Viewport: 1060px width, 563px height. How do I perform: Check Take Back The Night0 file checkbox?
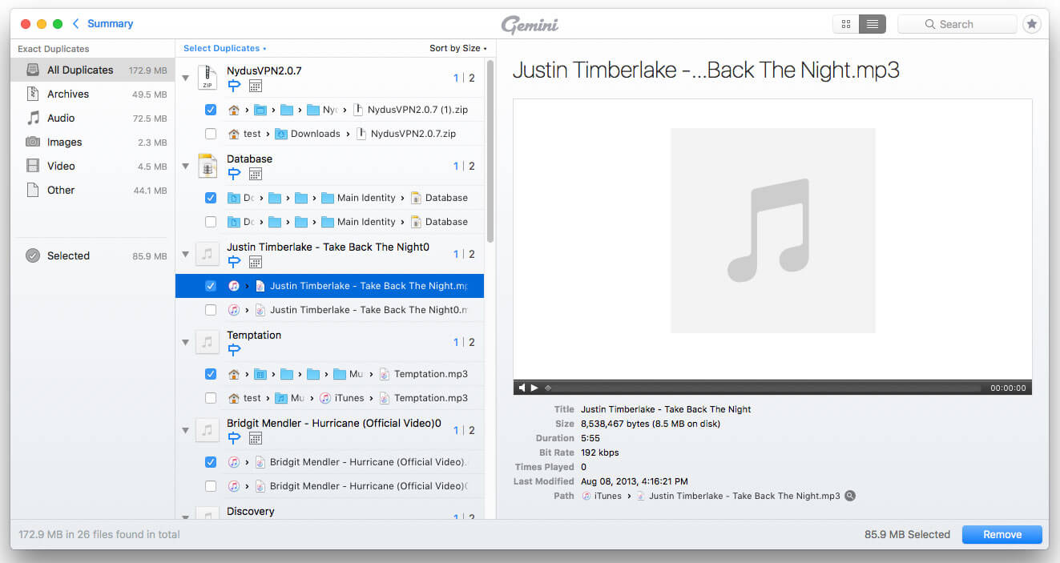pyautogui.click(x=211, y=310)
